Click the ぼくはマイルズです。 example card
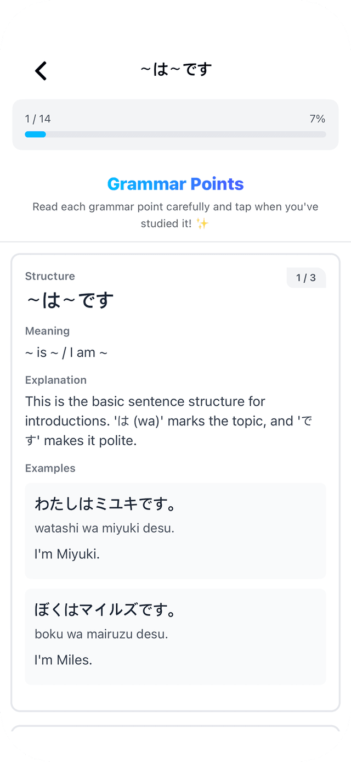 pyautogui.click(x=175, y=636)
